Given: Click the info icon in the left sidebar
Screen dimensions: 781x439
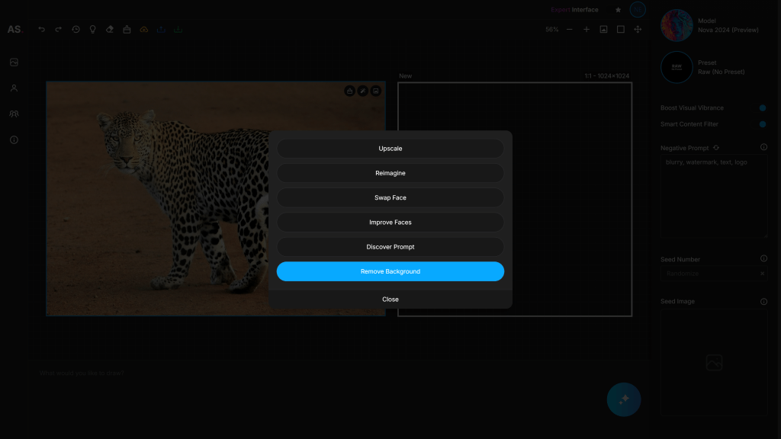Looking at the screenshot, I should 14,139.
